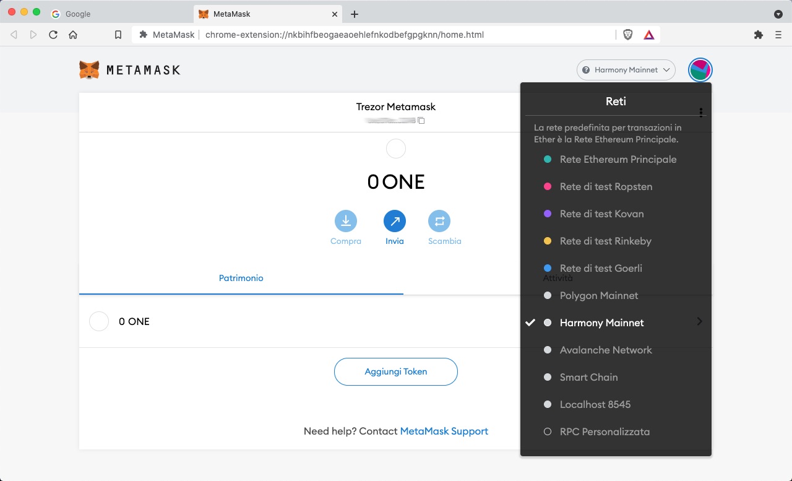
Task: Click the Aggiungi Token button
Action: tap(396, 371)
